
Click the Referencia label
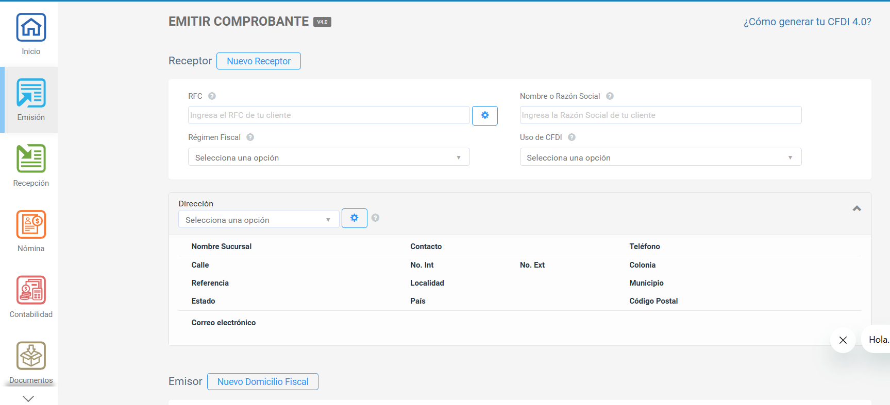(x=210, y=283)
